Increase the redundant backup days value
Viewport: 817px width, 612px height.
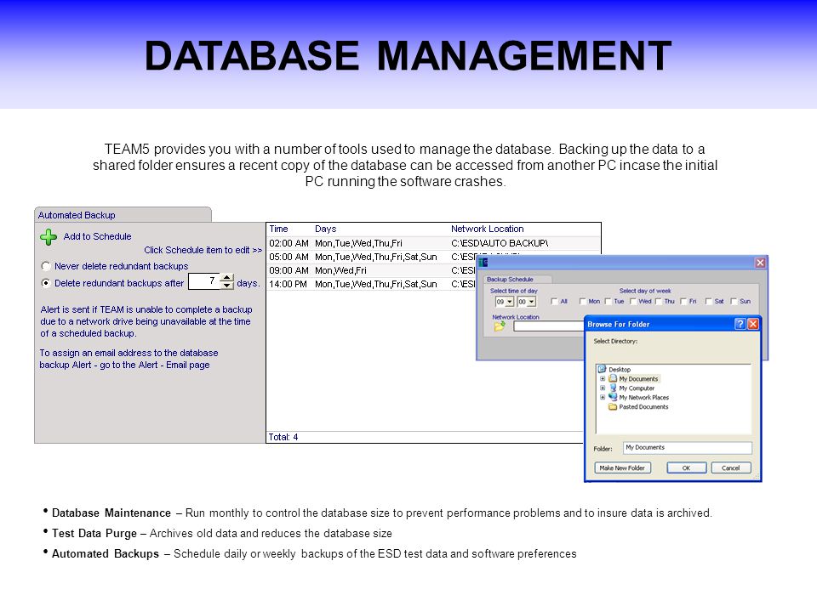coord(226,278)
